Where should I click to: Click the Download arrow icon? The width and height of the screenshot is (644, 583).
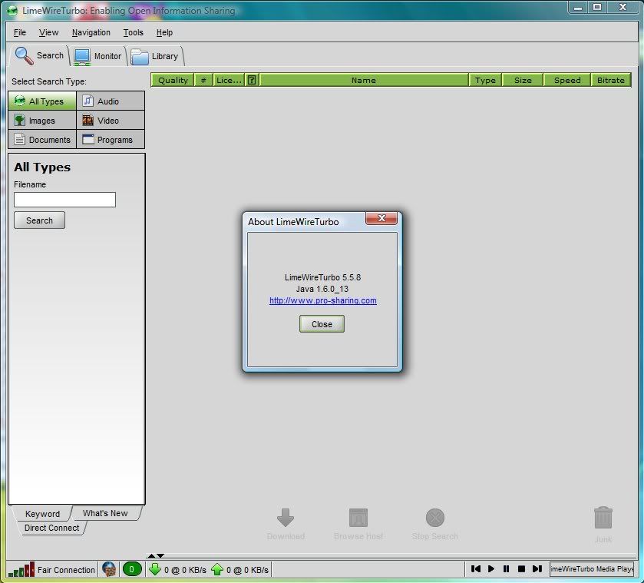(286, 518)
